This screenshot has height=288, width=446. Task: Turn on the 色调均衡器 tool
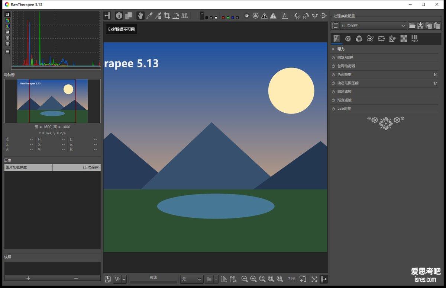pyautogui.click(x=333, y=66)
